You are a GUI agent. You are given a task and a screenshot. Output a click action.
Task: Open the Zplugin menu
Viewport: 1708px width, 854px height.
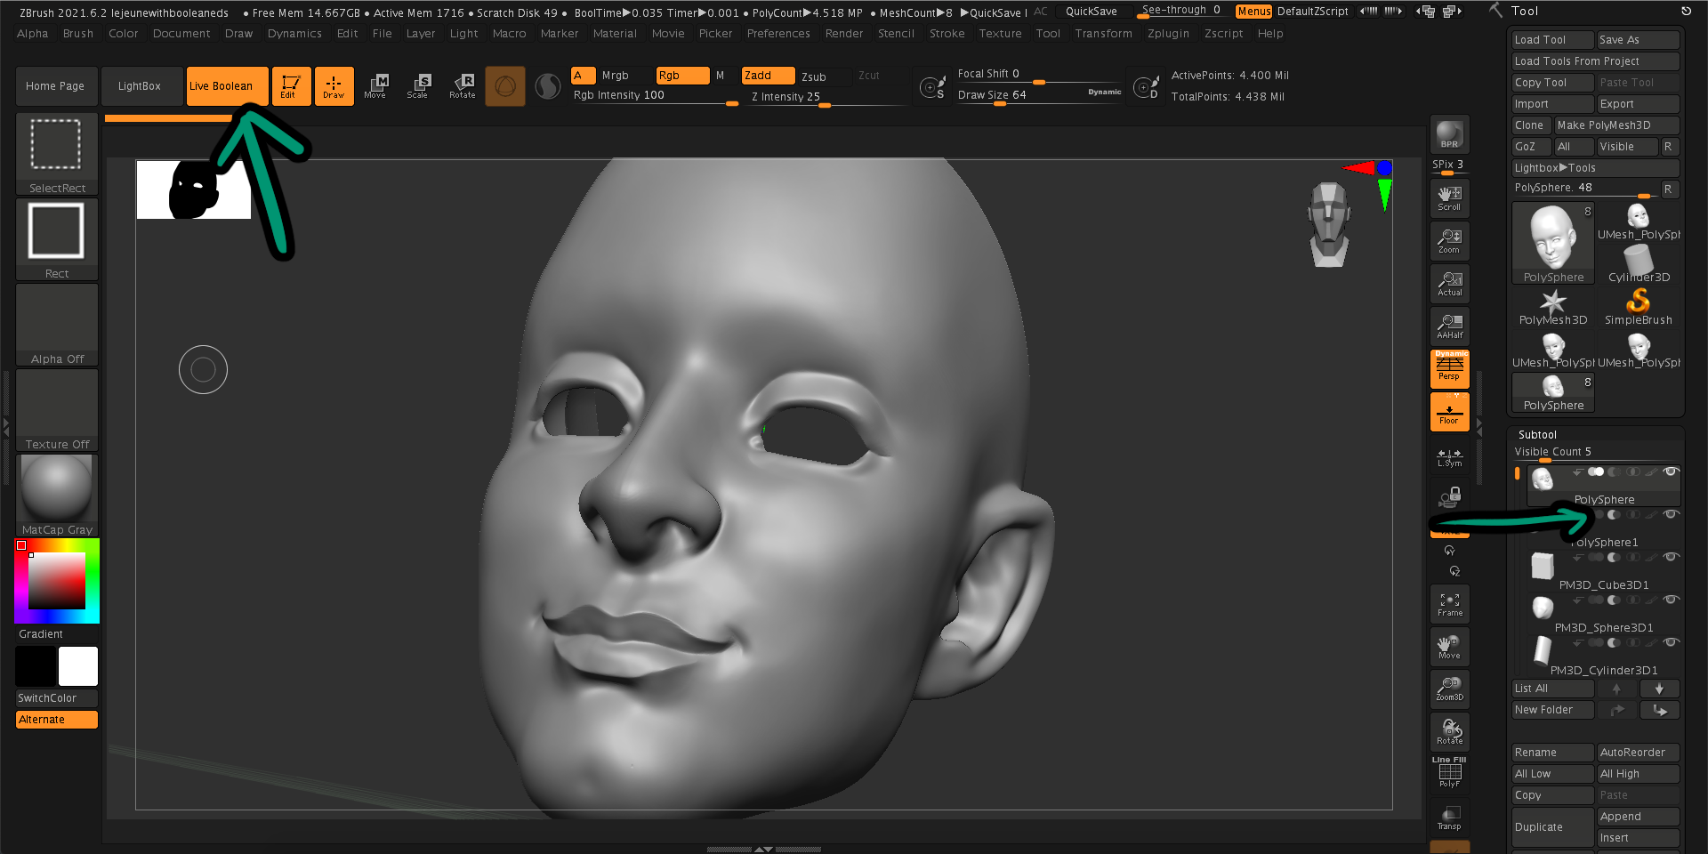coord(1168,34)
